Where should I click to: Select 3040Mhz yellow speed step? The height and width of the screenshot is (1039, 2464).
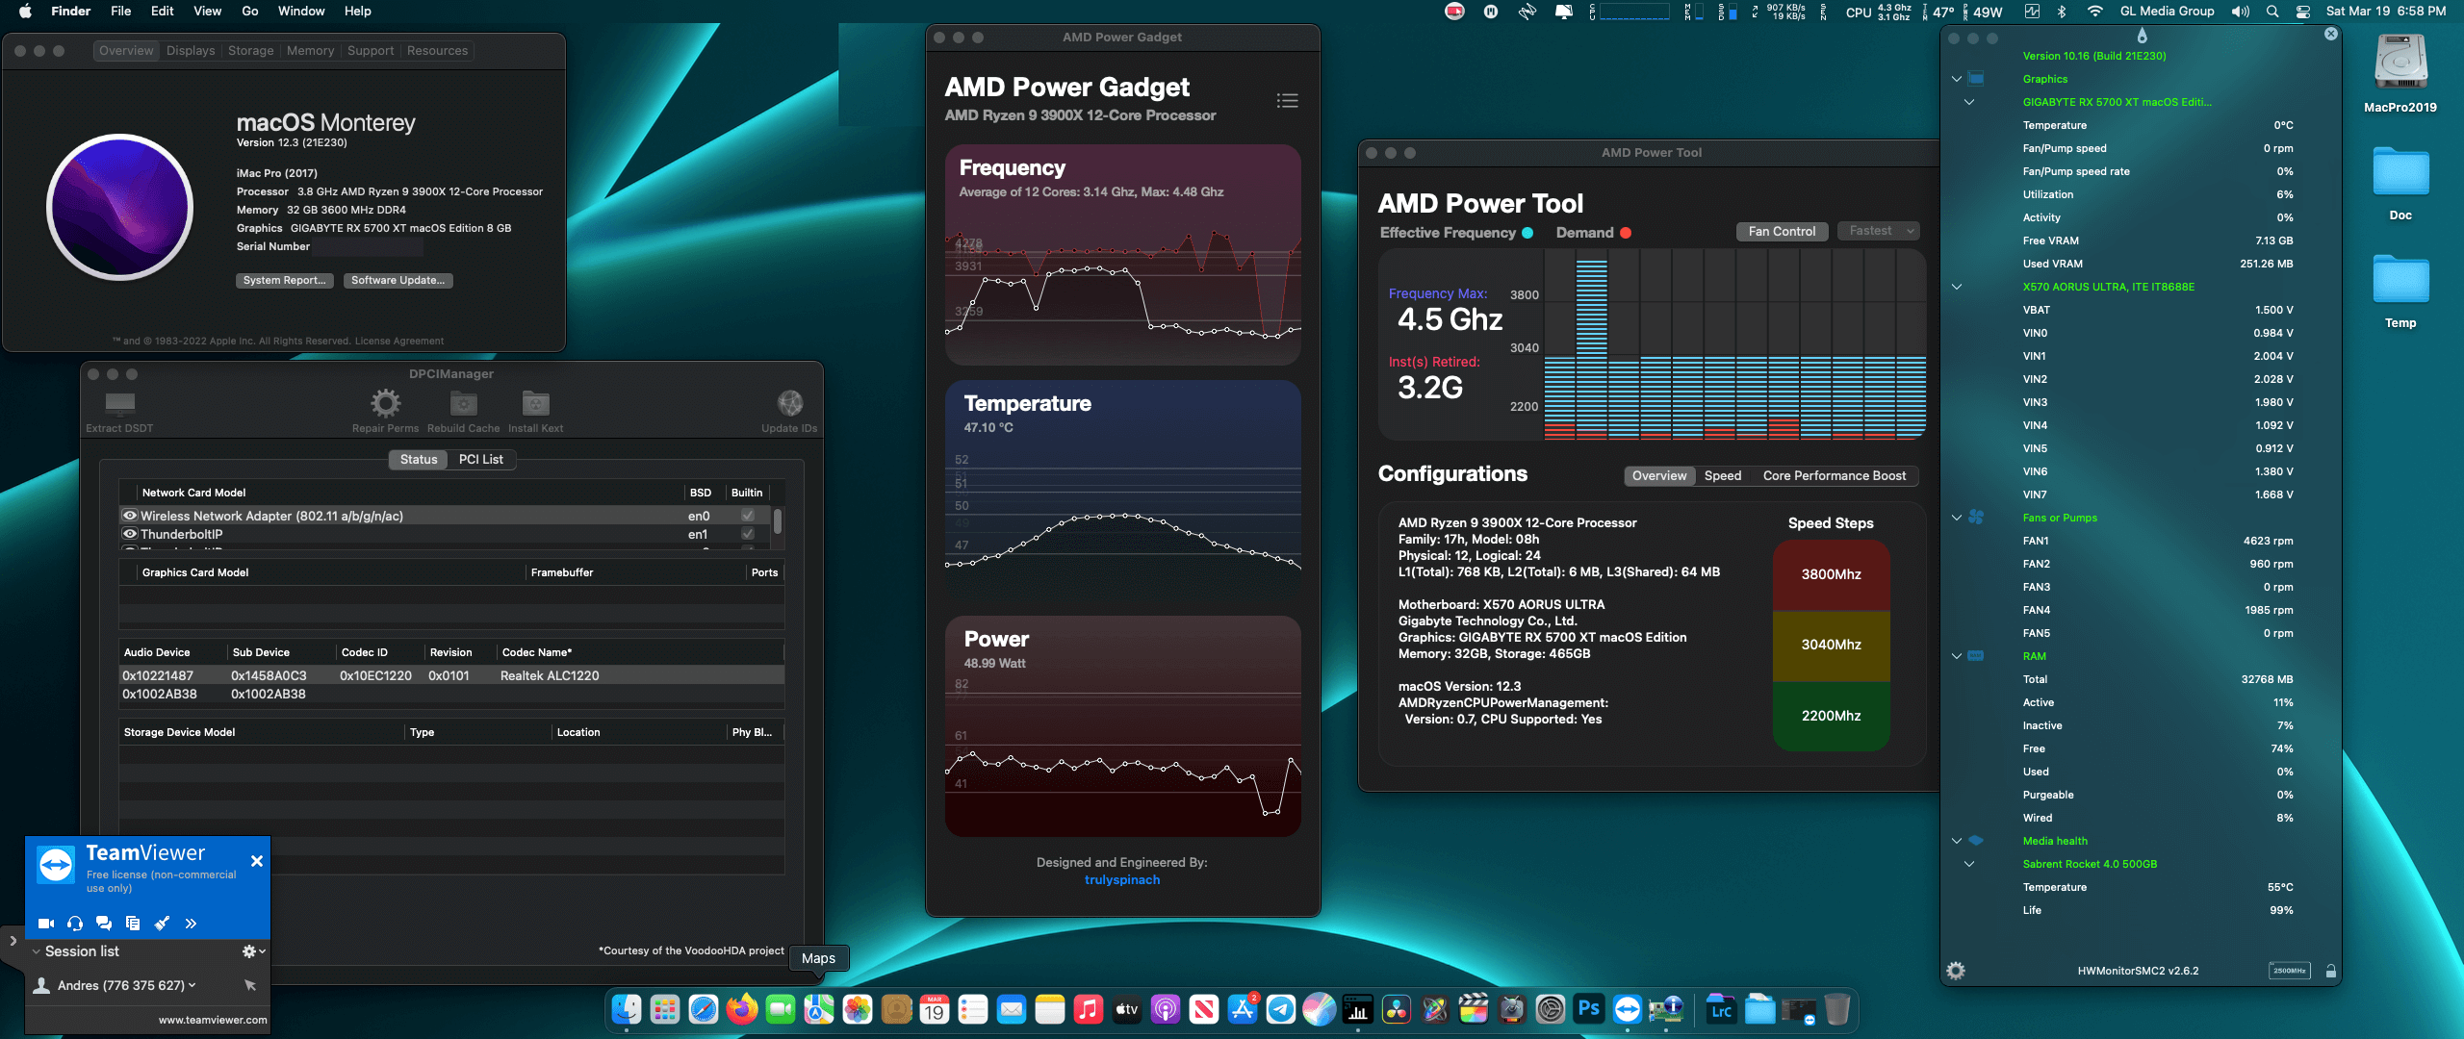(x=1831, y=645)
